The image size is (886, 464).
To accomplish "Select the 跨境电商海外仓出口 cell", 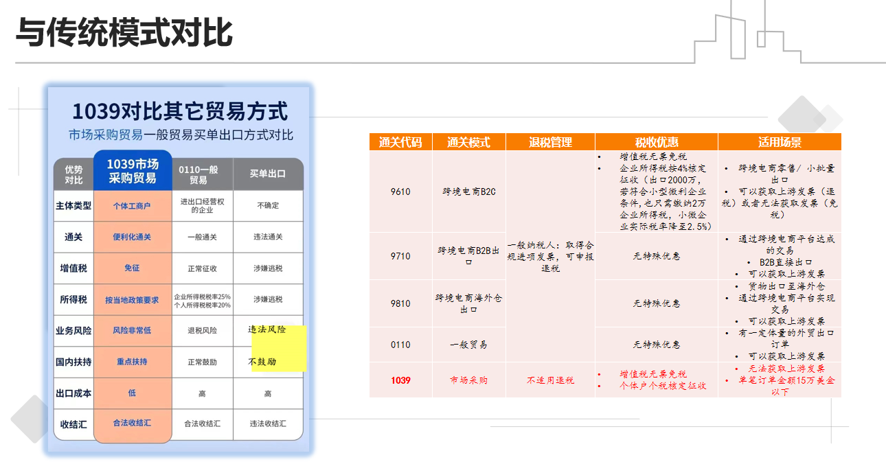I will (x=468, y=303).
